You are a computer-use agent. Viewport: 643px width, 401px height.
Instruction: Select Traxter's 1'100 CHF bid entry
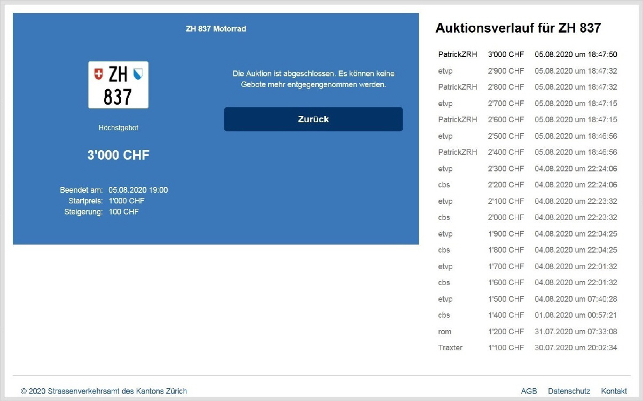click(x=527, y=348)
